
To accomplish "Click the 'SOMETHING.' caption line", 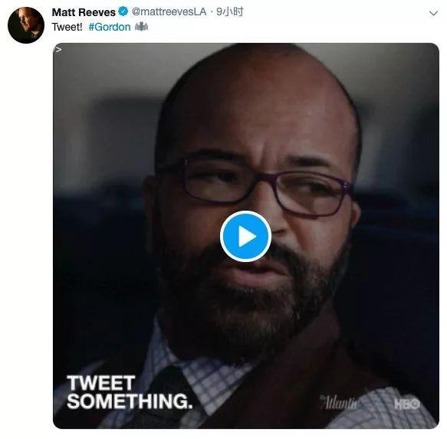I will tap(130, 401).
